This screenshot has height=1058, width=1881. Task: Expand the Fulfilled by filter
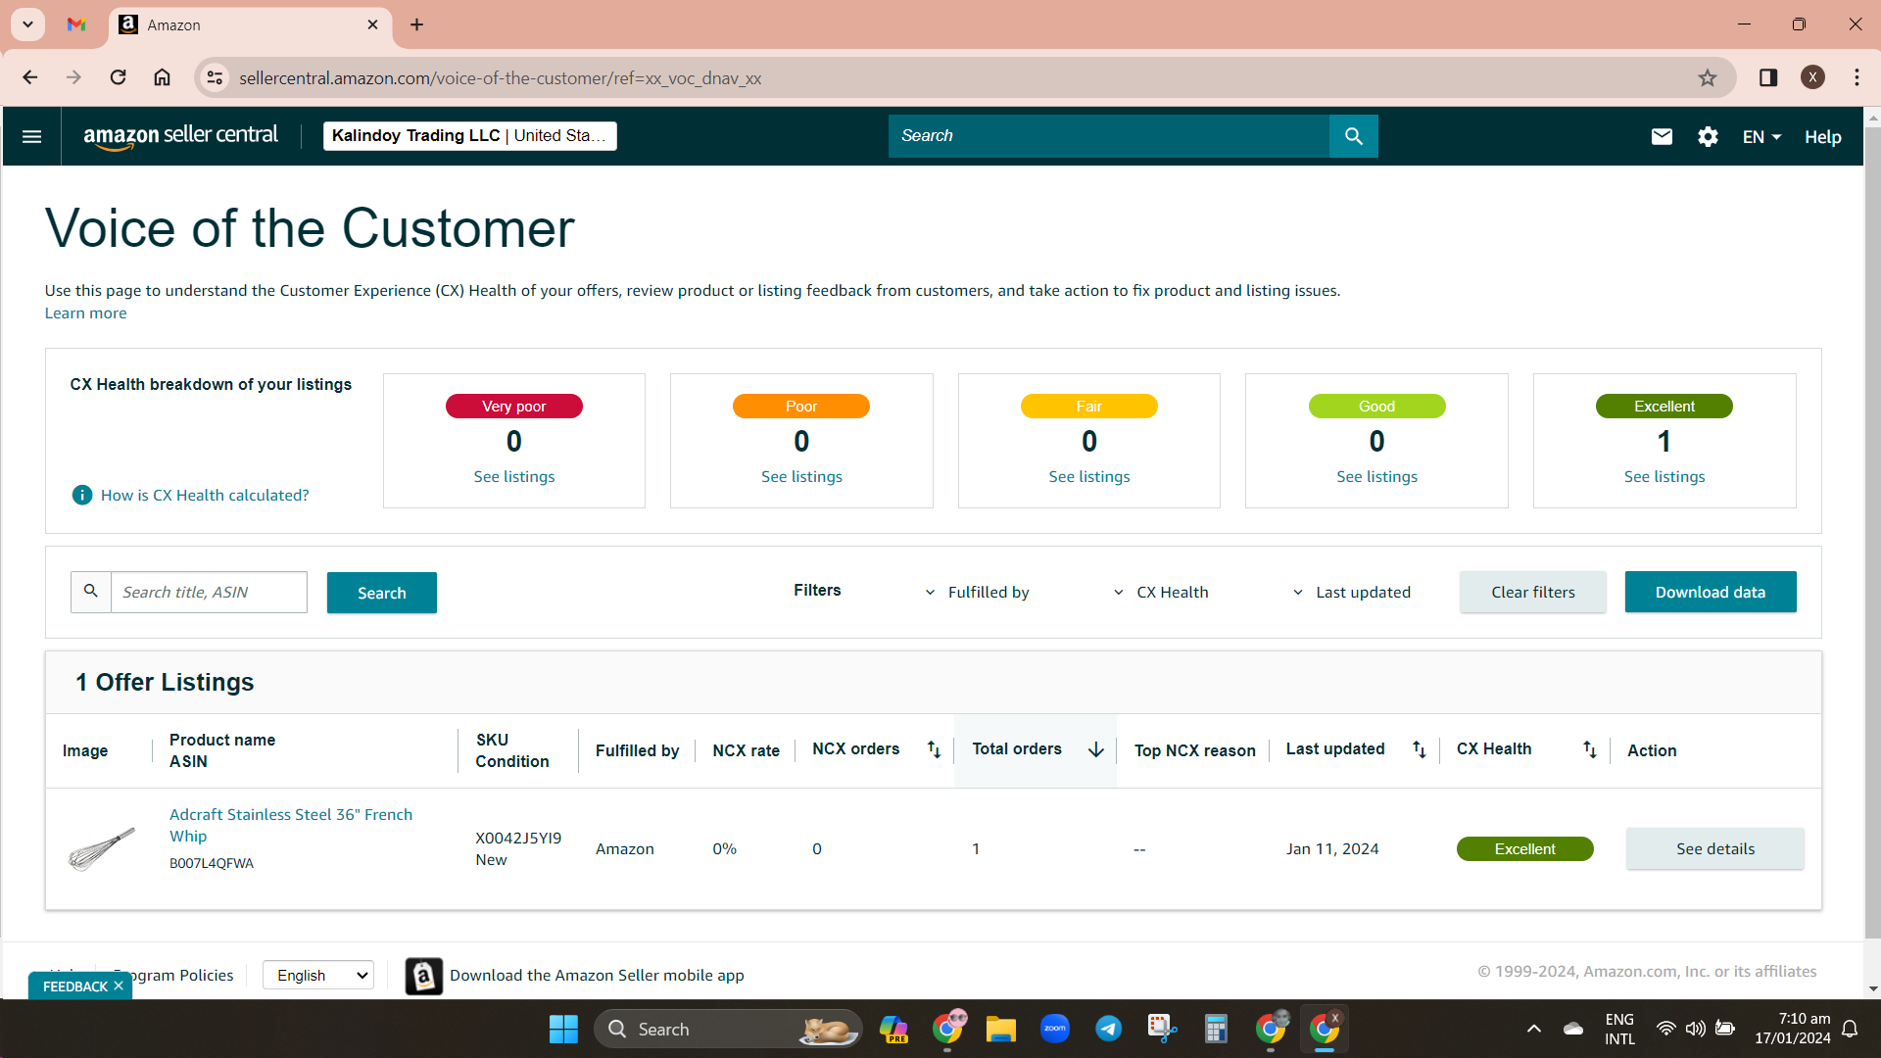pyautogui.click(x=977, y=593)
